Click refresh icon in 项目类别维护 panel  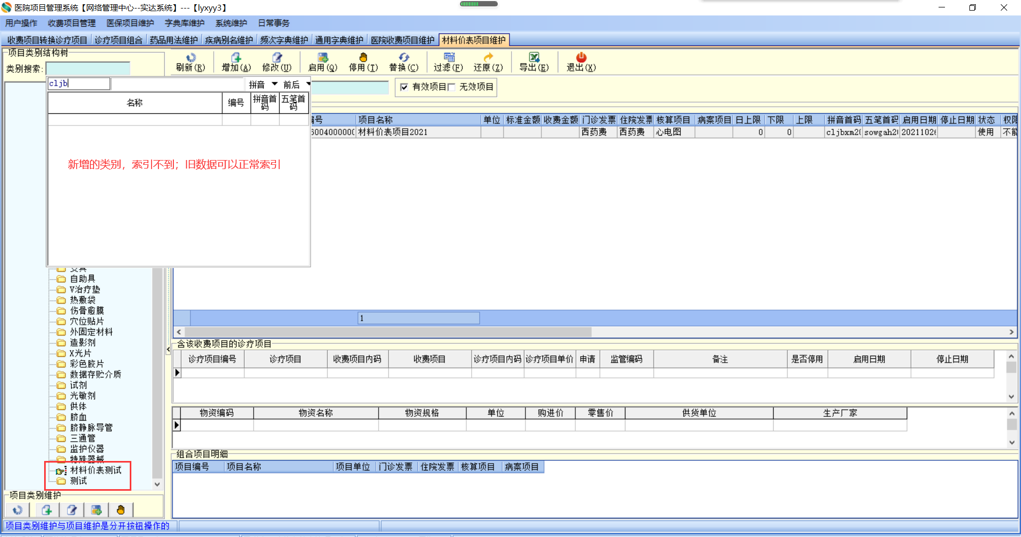point(18,510)
